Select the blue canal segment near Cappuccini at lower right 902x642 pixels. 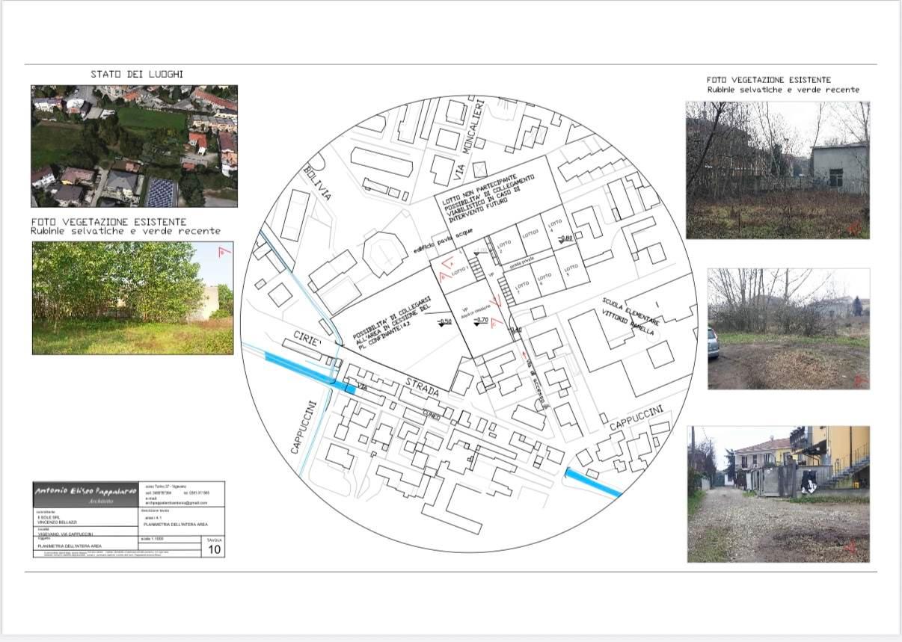click(593, 482)
